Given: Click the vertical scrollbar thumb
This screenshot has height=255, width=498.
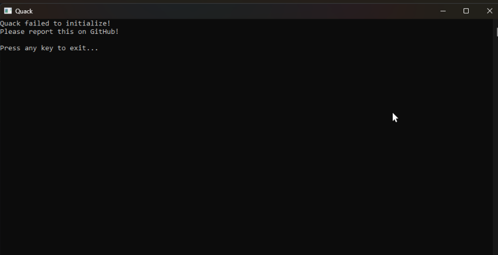Looking at the screenshot, I should [497, 32].
